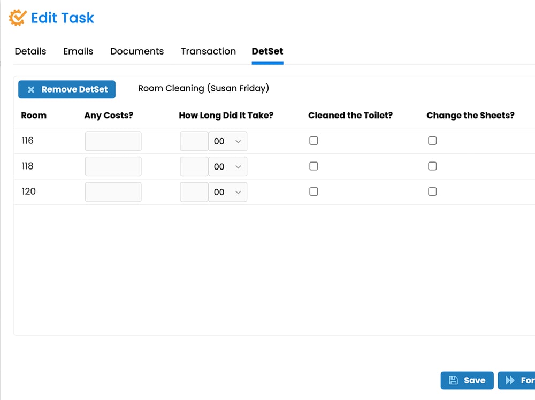The image size is (535, 400).
Task: Open the Emails tab
Action: coord(78,51)
